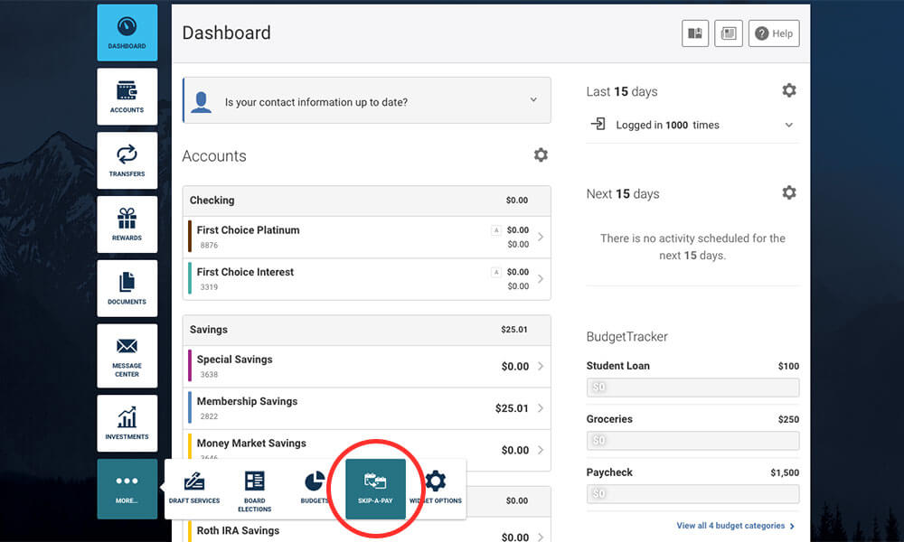Open Budgets pie chart item
The height and width of the screenshot is (542, 904).
pyautogui.click(x=315, y=489)
